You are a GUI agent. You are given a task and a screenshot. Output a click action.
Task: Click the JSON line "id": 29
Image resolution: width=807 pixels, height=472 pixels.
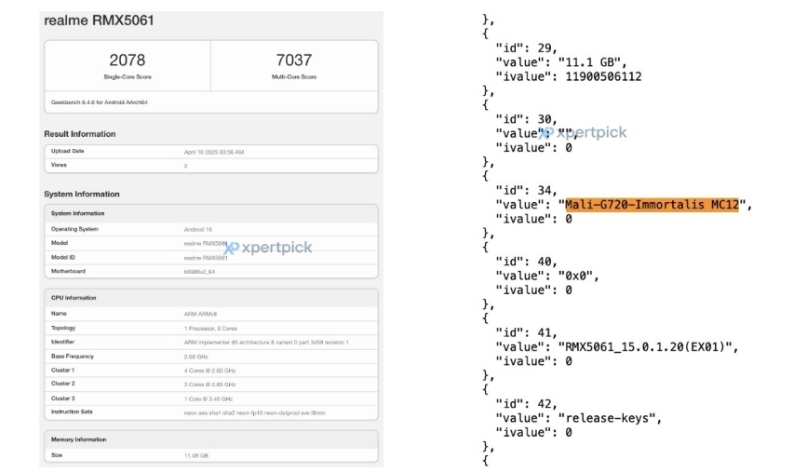527,47
